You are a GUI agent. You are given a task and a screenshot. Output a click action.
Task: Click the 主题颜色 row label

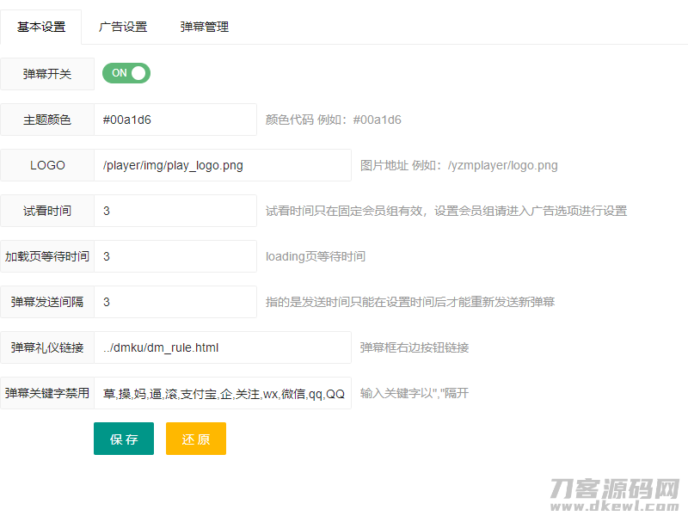click(x=47, y=120)
